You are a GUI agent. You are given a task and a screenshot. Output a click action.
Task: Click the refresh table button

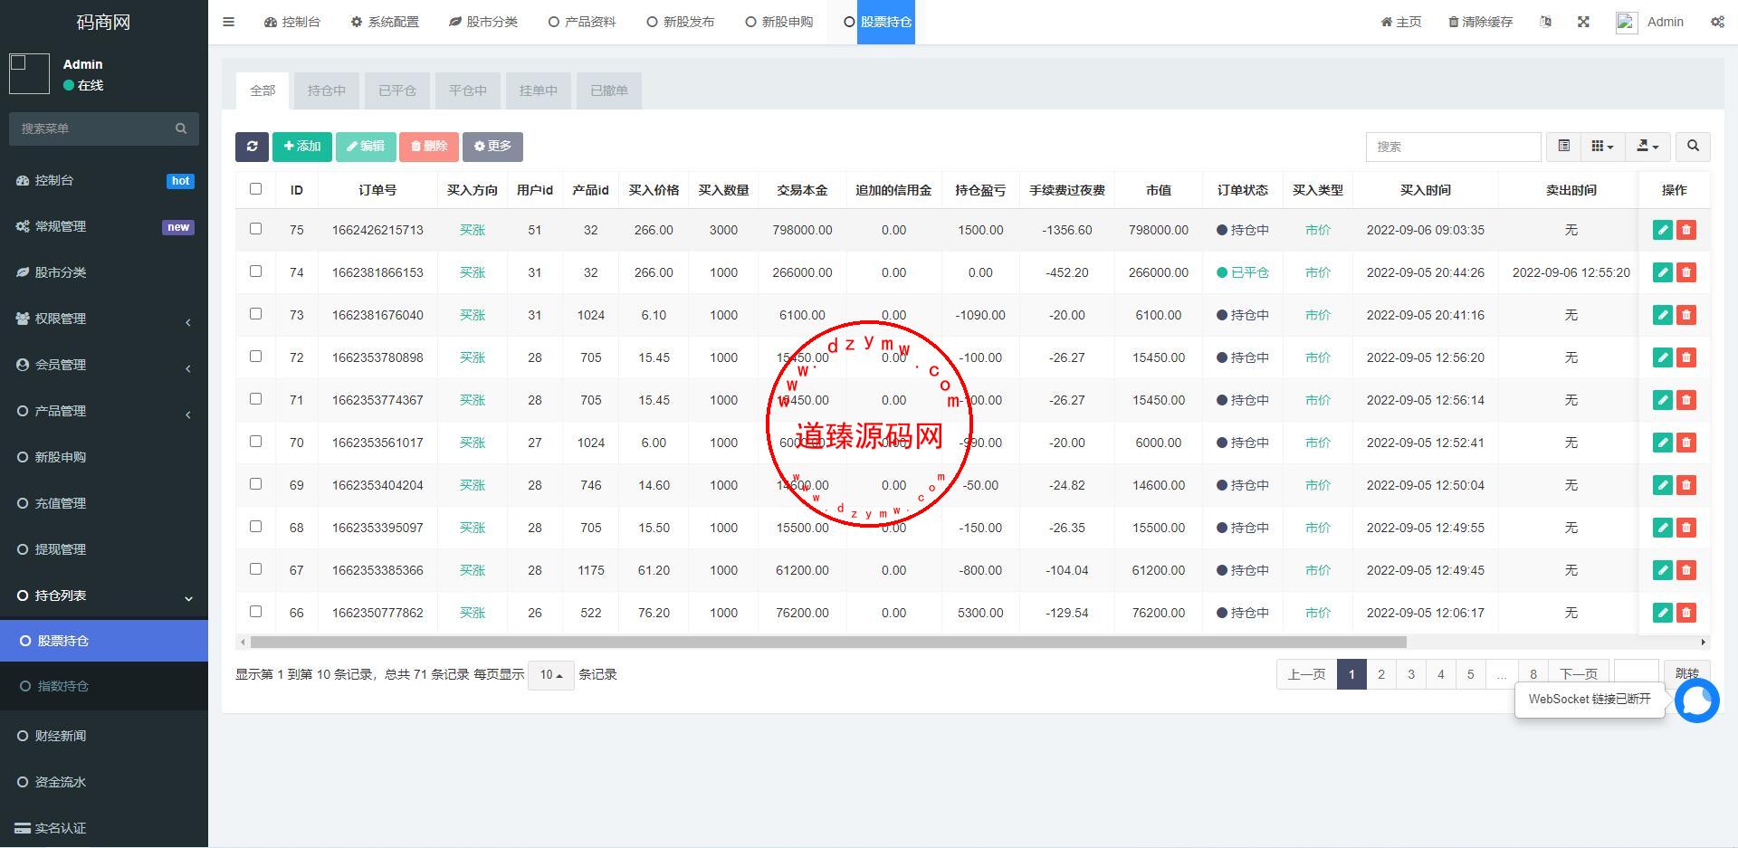click(x=252, y=147)
